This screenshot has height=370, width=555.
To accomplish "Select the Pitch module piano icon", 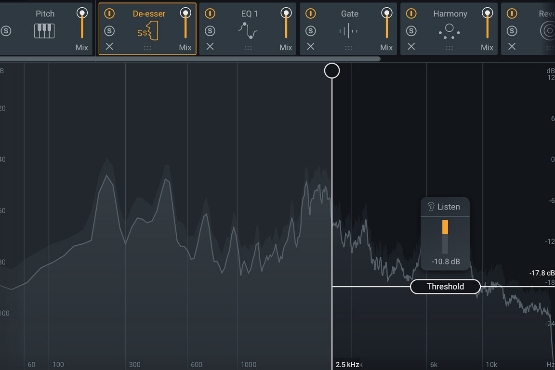I will tap(45, 31).
